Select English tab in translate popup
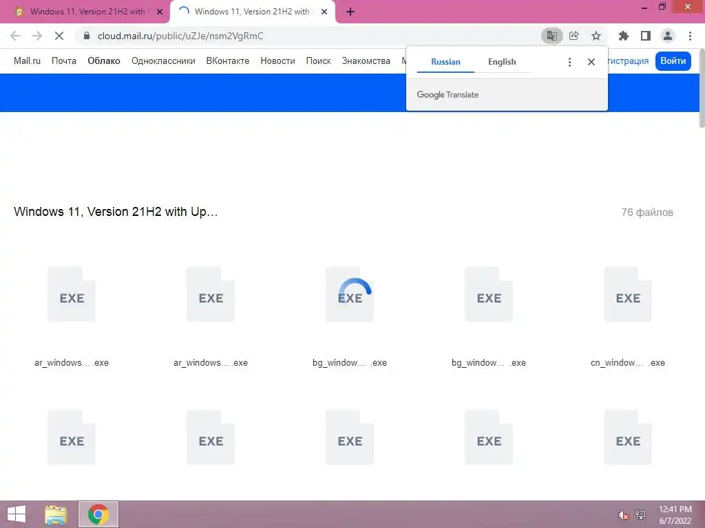This screenshot has height=528, width=705. (x=502, y=62)
